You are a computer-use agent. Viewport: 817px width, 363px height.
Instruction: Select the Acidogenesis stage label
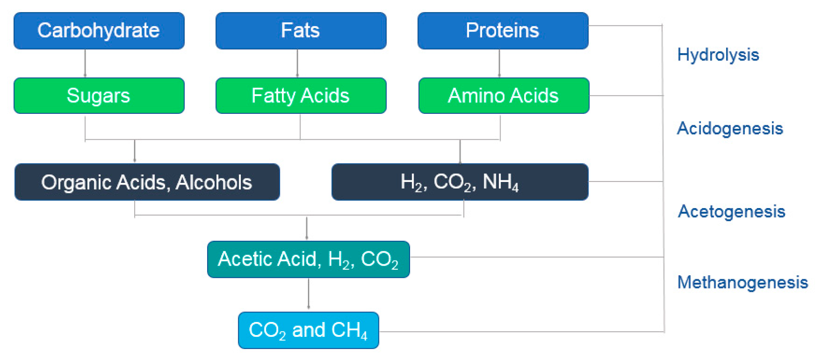coord(730,129)
